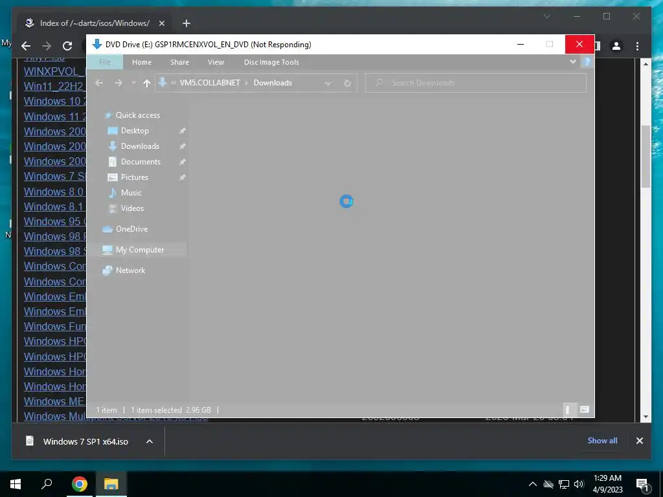Open the Win11_22H2 link in Chrome
This screenshot has width=663, height=497.
tap(55, 86)
